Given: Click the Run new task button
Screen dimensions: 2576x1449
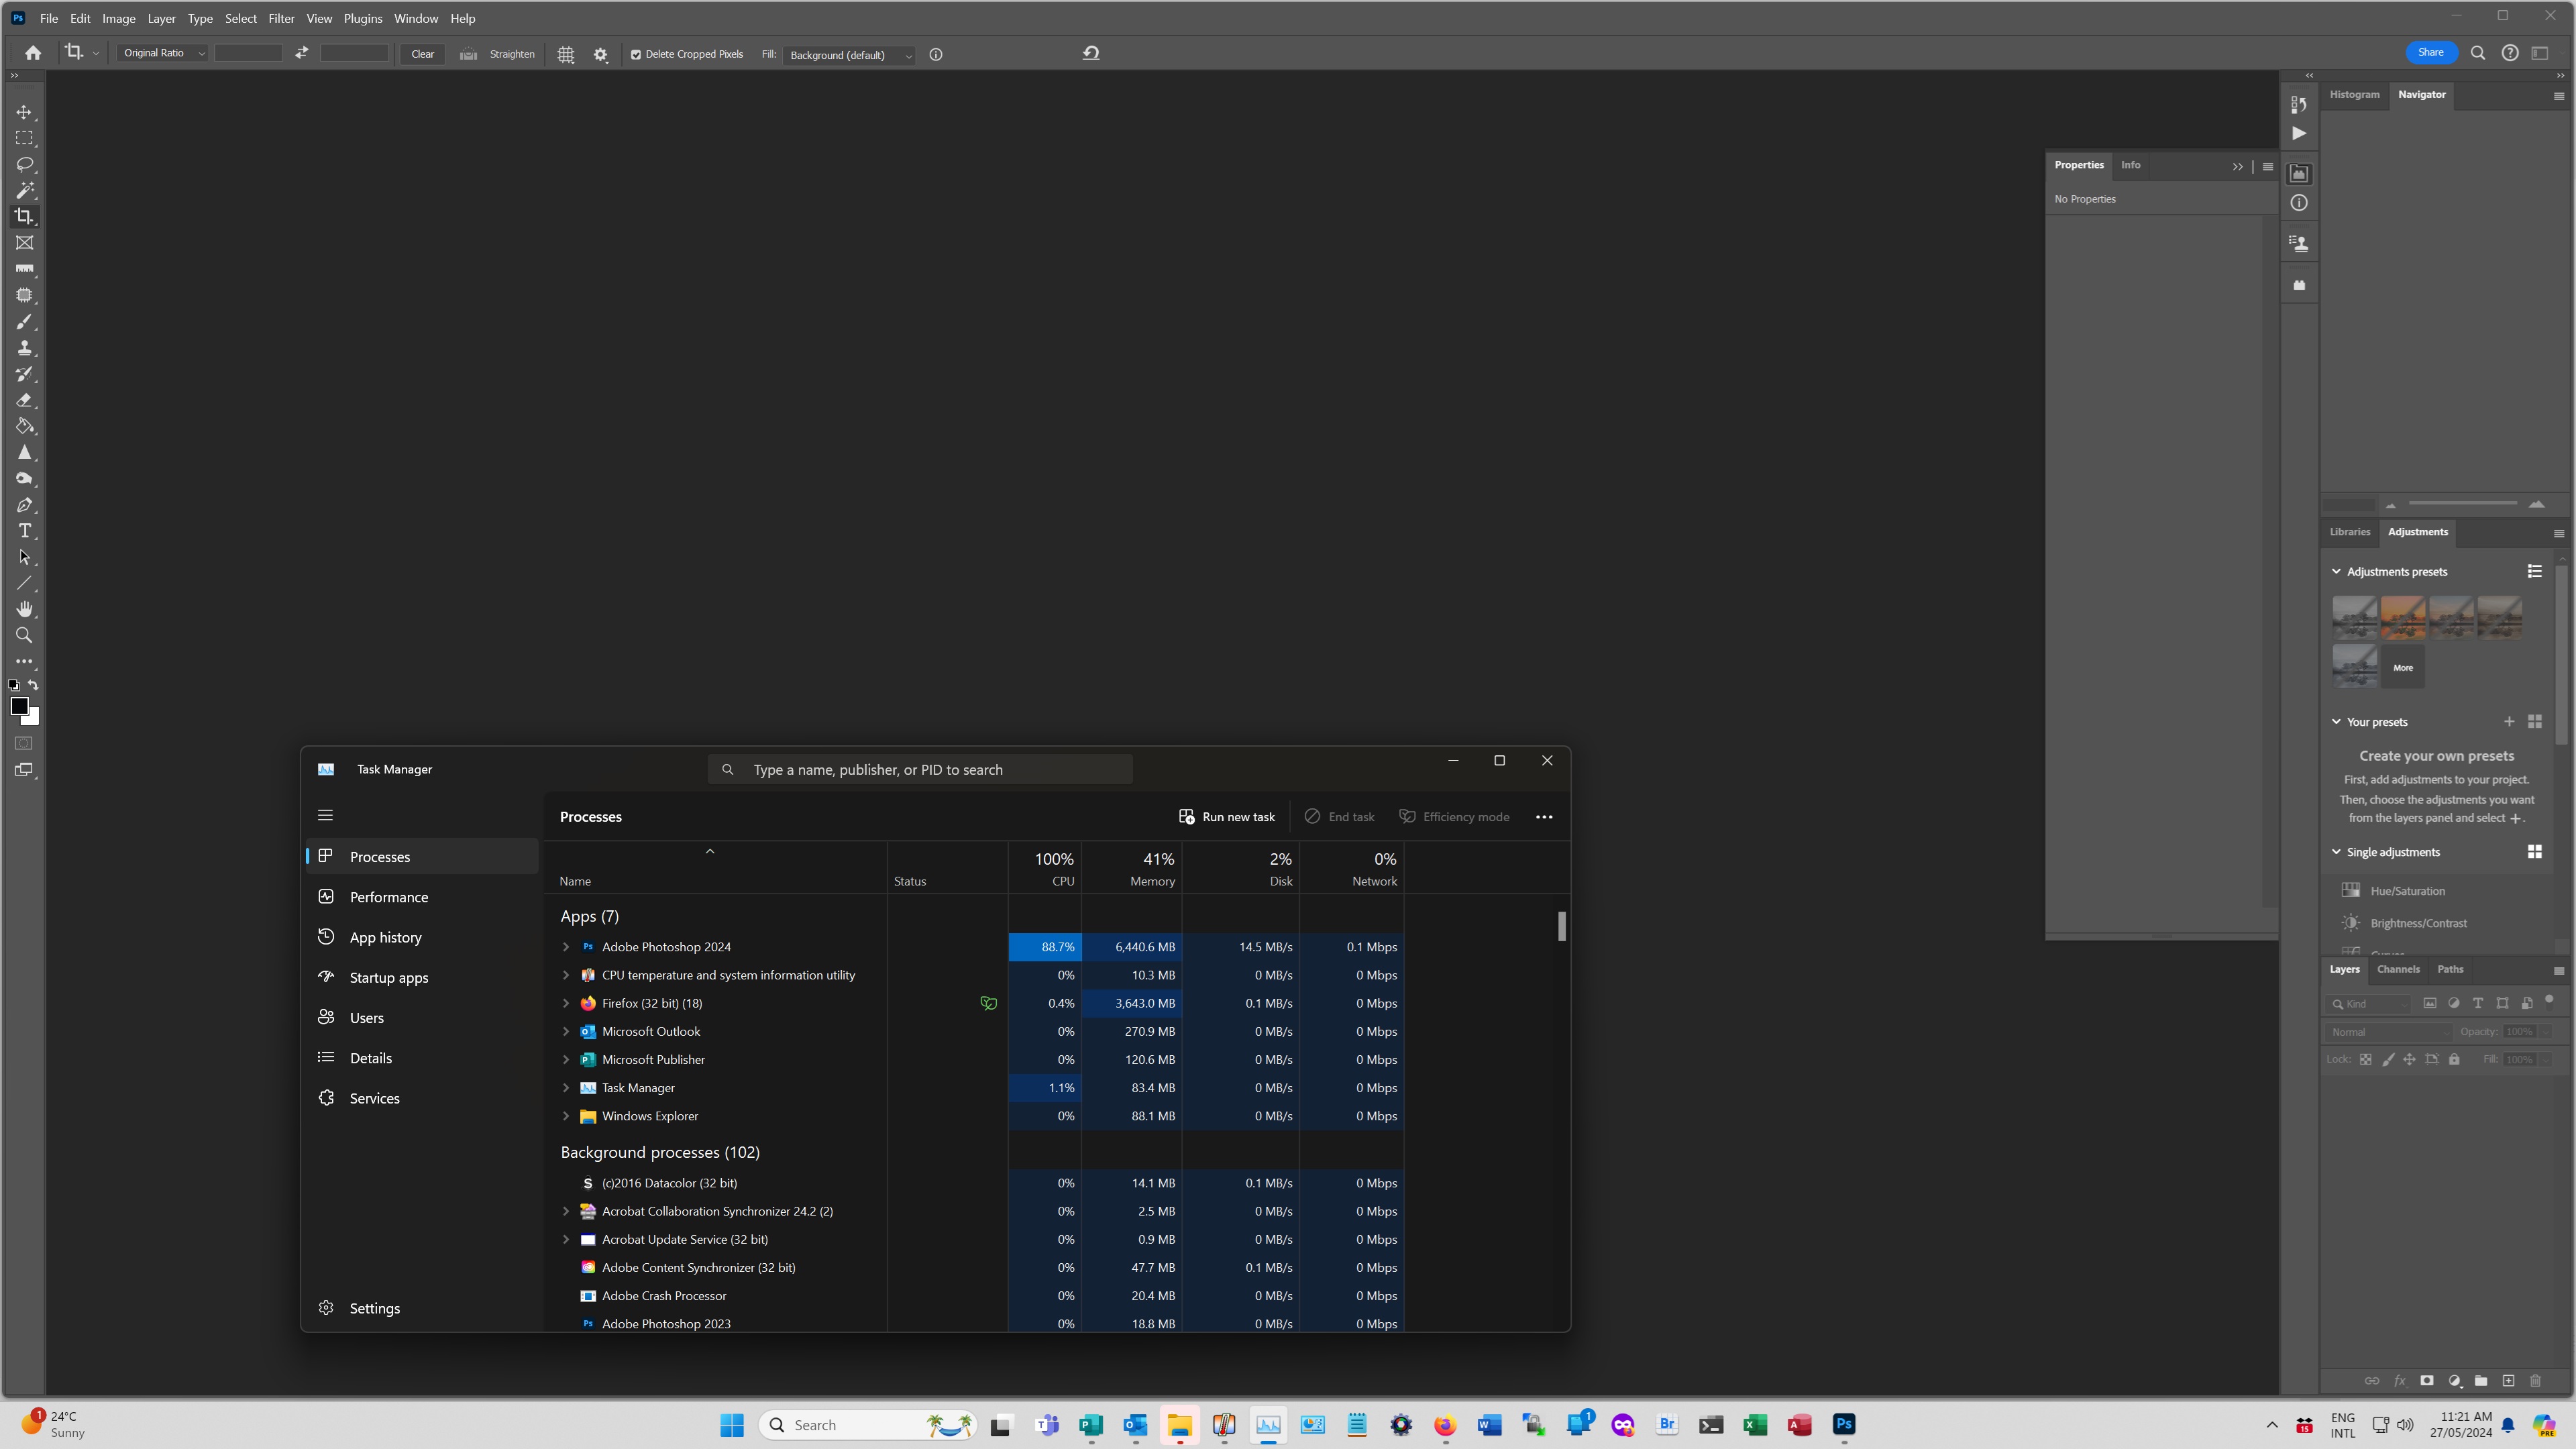Looking at the screenshot, I should pos(1227,816).
